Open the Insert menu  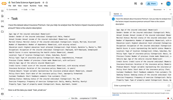(26, 6)
